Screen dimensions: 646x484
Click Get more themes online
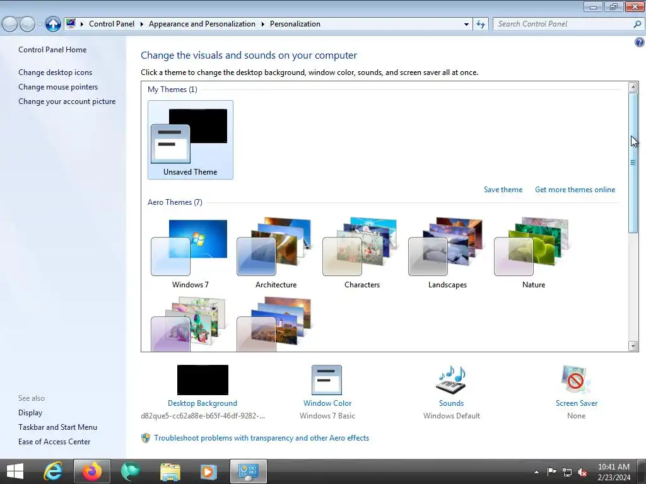point(575,189)
